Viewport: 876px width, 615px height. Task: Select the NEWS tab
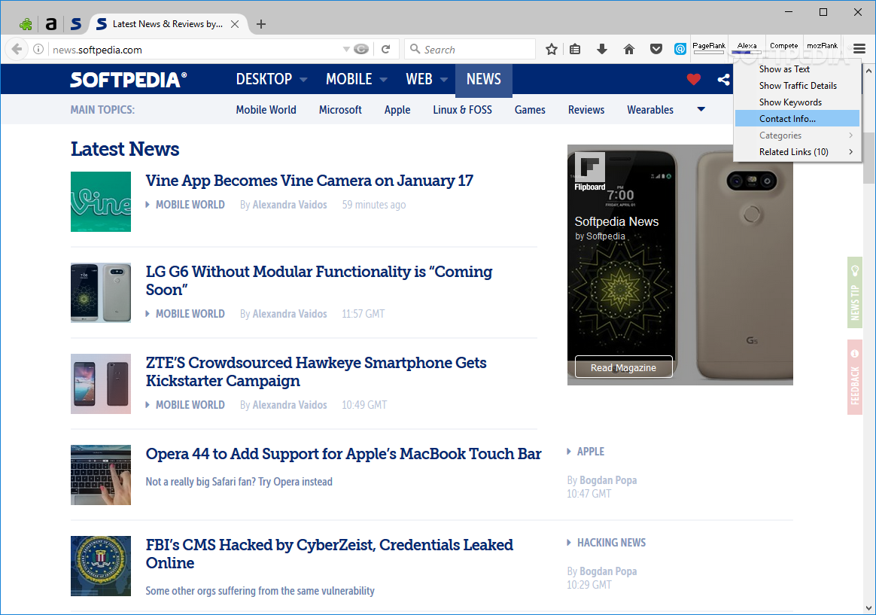[484, 79]
